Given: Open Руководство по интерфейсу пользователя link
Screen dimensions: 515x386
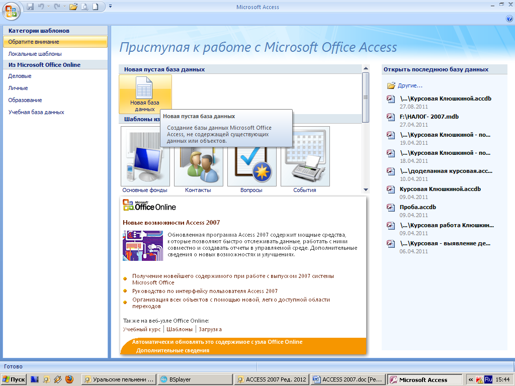Looking at the screenshot, I should point(205,291).
